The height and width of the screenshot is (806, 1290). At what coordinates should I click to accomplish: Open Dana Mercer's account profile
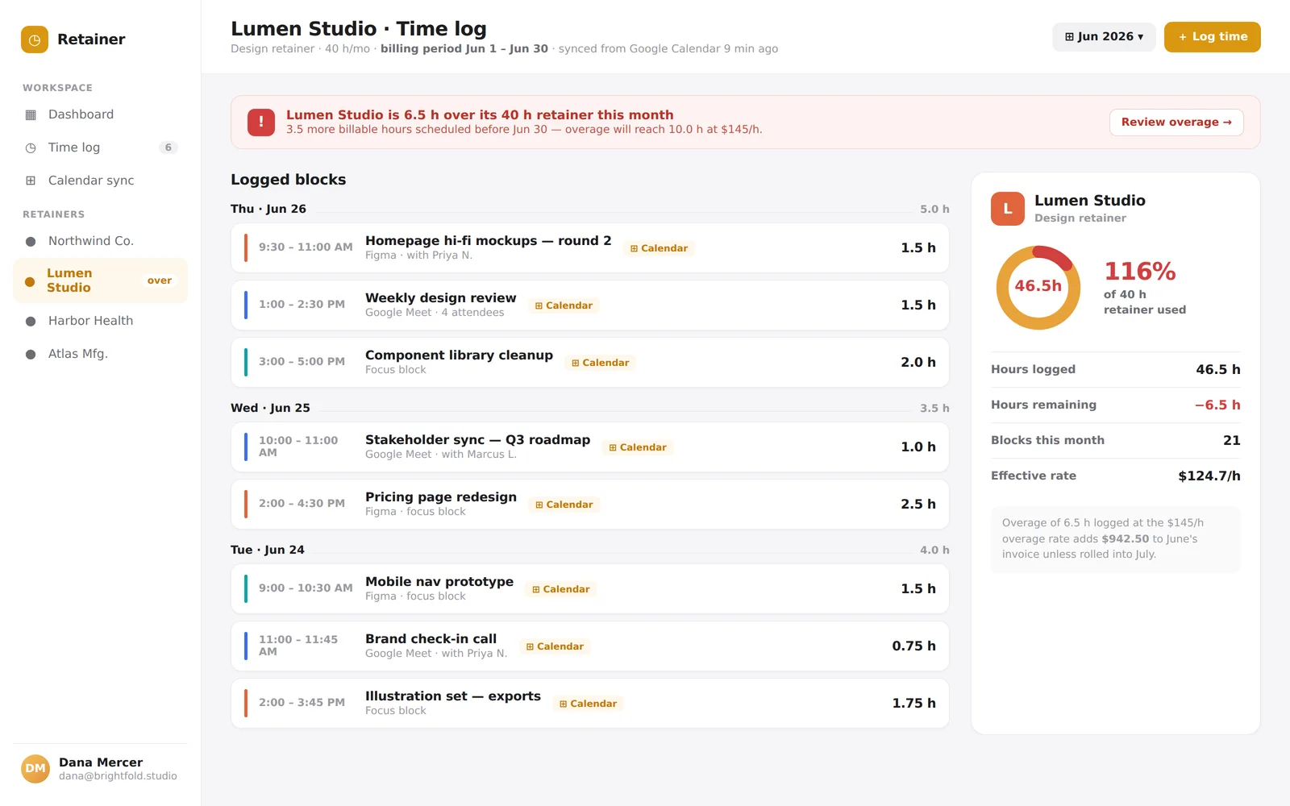click(100, 769)
